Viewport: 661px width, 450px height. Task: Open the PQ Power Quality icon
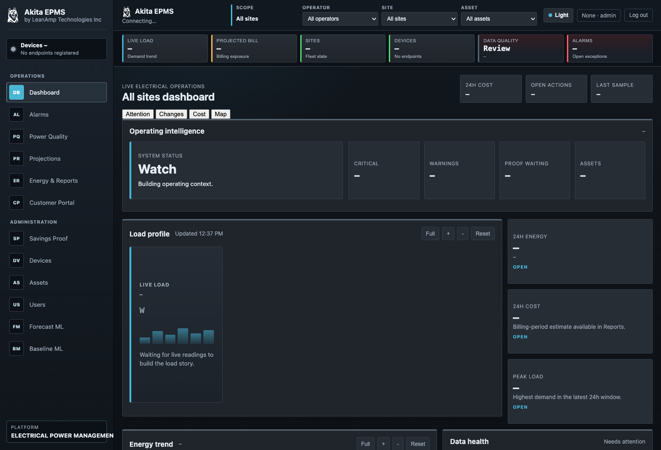pyautogui.click(x=17, y=136)
